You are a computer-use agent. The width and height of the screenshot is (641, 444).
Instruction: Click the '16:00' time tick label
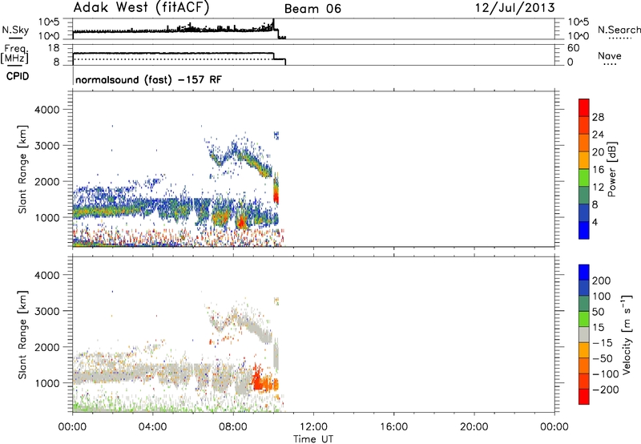tap(393, 427)
